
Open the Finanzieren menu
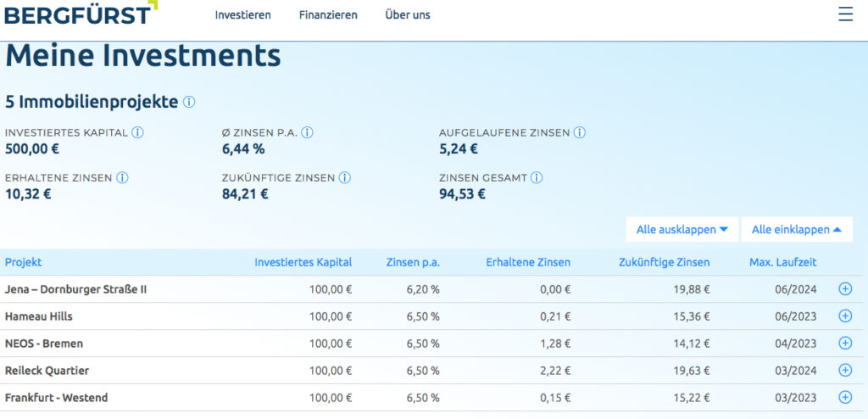tap(328, 15)
